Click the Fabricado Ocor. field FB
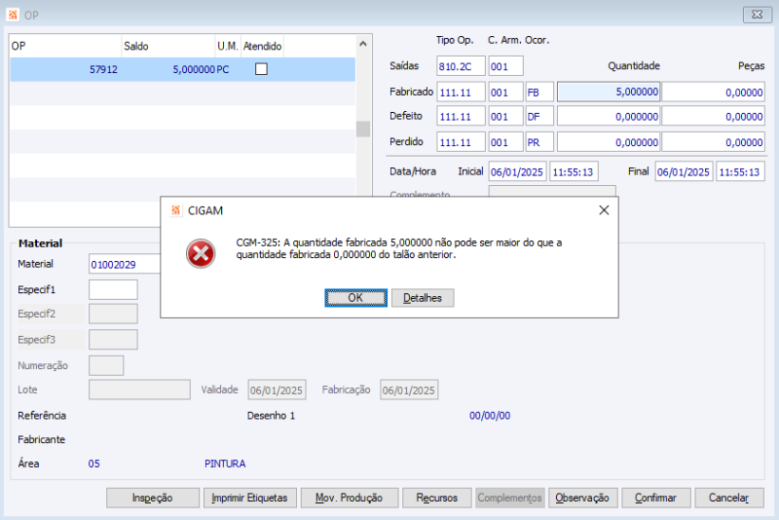Viewport: 779px width, 520px height. (539, 92)
